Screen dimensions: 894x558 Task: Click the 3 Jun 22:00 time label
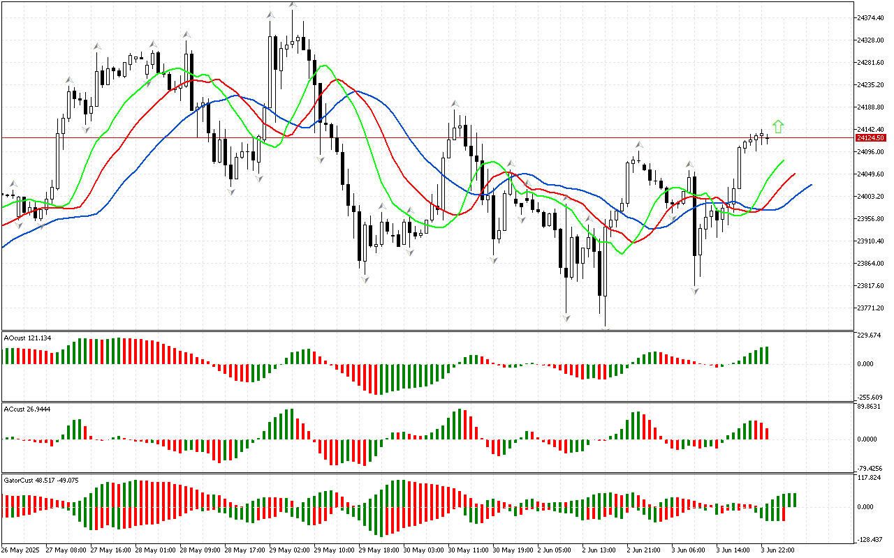tap(777, 550)
